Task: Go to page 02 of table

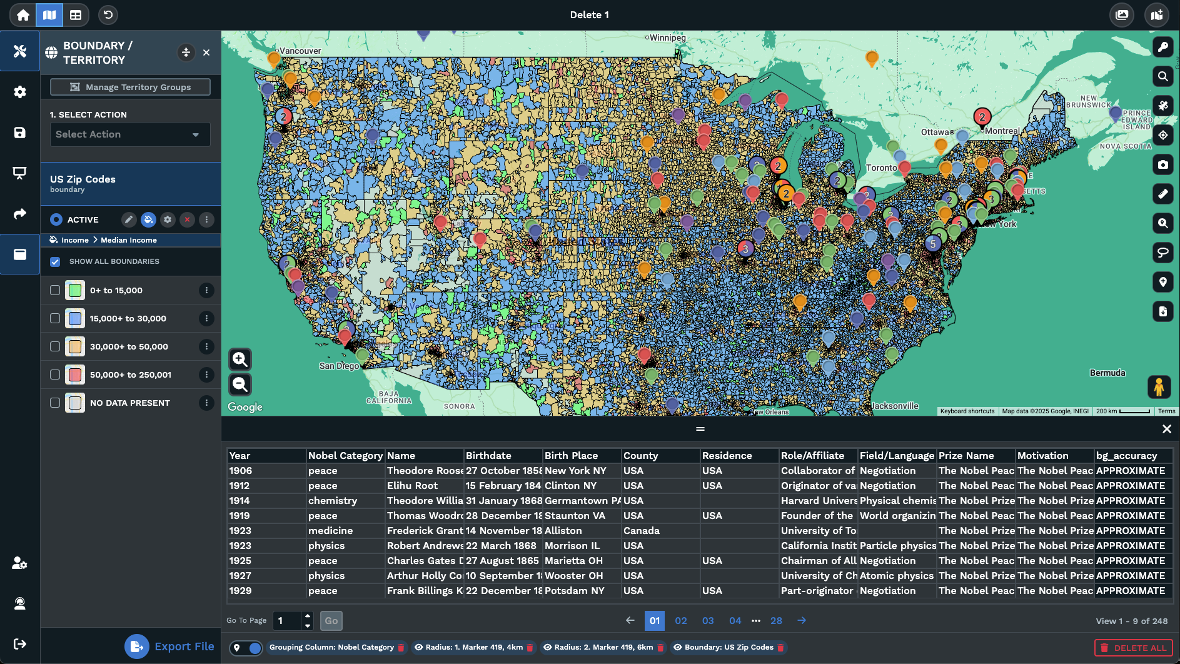Action: pyautogui.click(x=681, y=620)
